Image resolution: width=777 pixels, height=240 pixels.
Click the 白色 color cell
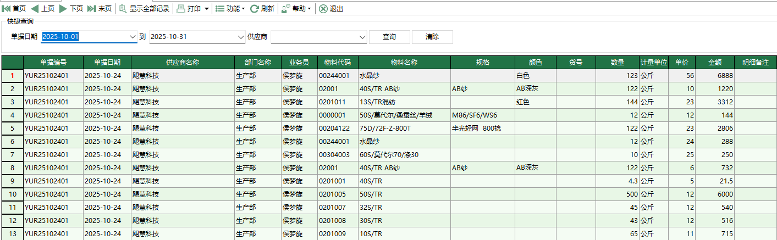pos(536,75)
